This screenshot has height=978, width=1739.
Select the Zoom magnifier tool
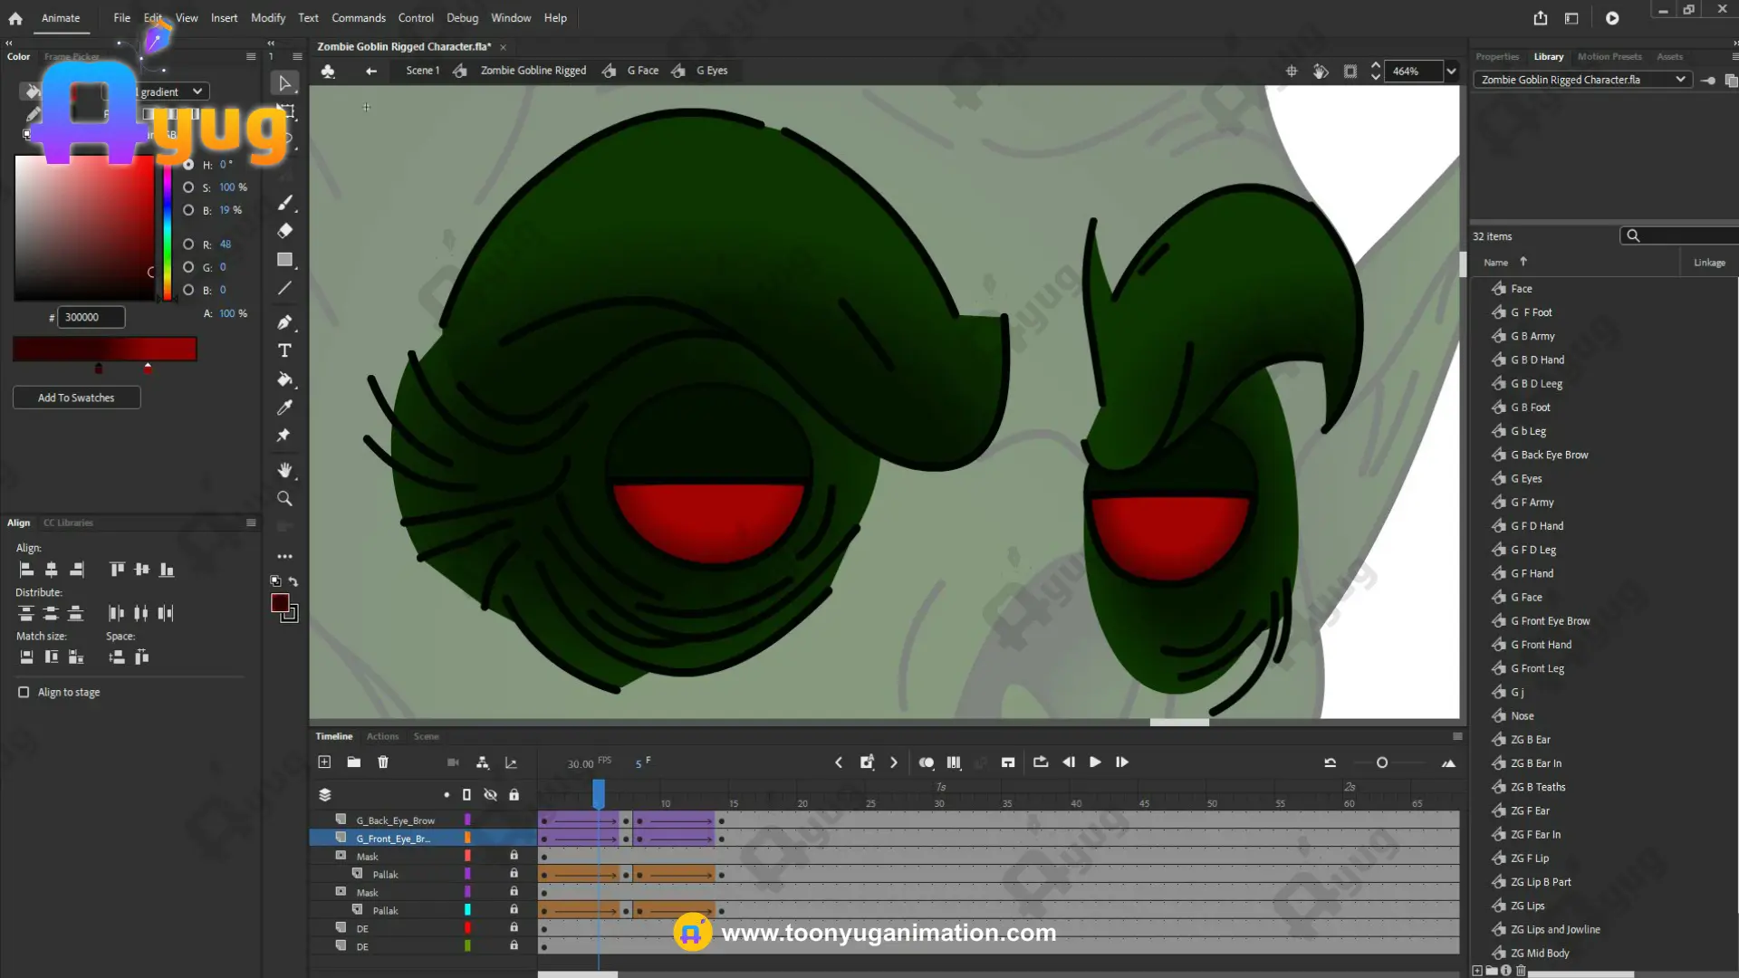click(x=284, y=499)
